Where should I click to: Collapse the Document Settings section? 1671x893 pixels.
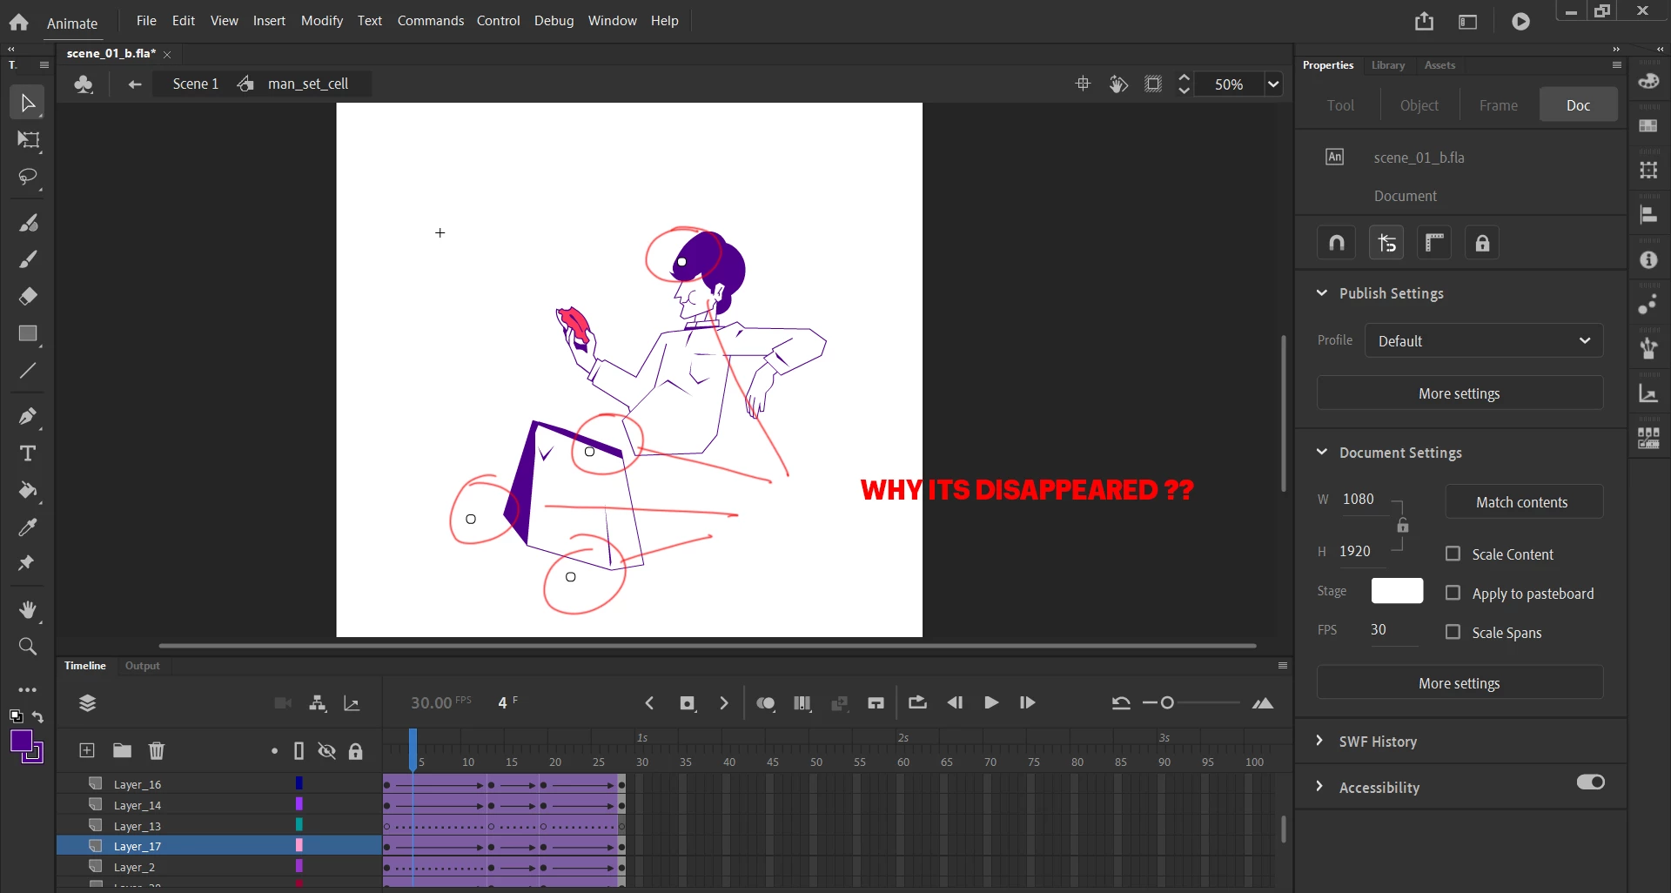[x=1322, y=452]
